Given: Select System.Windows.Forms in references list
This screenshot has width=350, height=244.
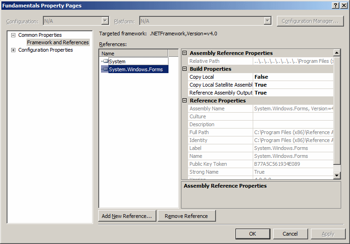Looking at the screenshot, I should click(x=135, y=69).
